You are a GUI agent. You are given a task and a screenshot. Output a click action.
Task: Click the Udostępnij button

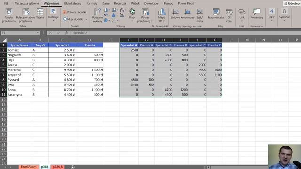click(292, 3)
